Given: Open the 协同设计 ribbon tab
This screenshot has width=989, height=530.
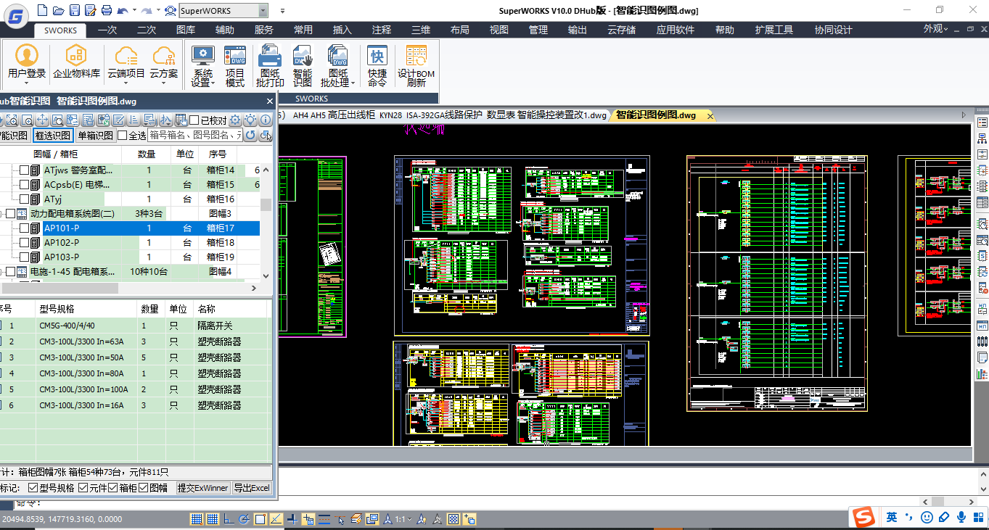Looking at the screenshot, I should (833, 30).
